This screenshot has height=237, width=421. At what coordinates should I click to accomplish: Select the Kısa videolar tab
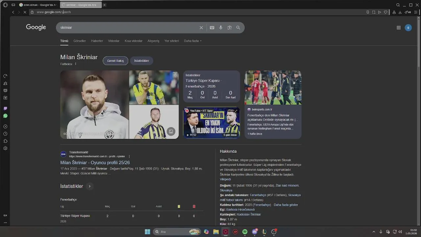[134, 41]
